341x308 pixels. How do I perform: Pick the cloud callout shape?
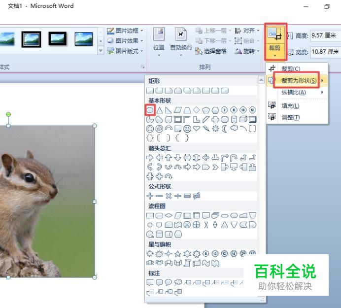(x=178, y=282)
